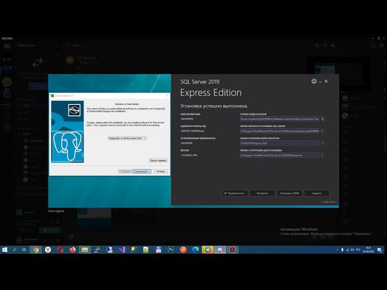This screenshot has height=290, width=387.
Task: Click the installation media path field C:\SQL2019
Action: coord(279,143)
